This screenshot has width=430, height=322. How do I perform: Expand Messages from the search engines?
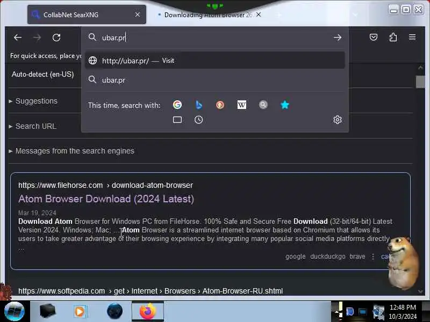[x=75, y=151]
